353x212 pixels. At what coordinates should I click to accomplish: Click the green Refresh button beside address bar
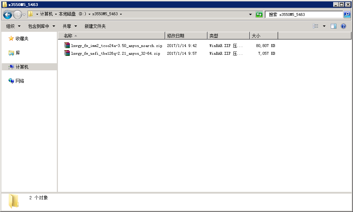pos(259,14)
